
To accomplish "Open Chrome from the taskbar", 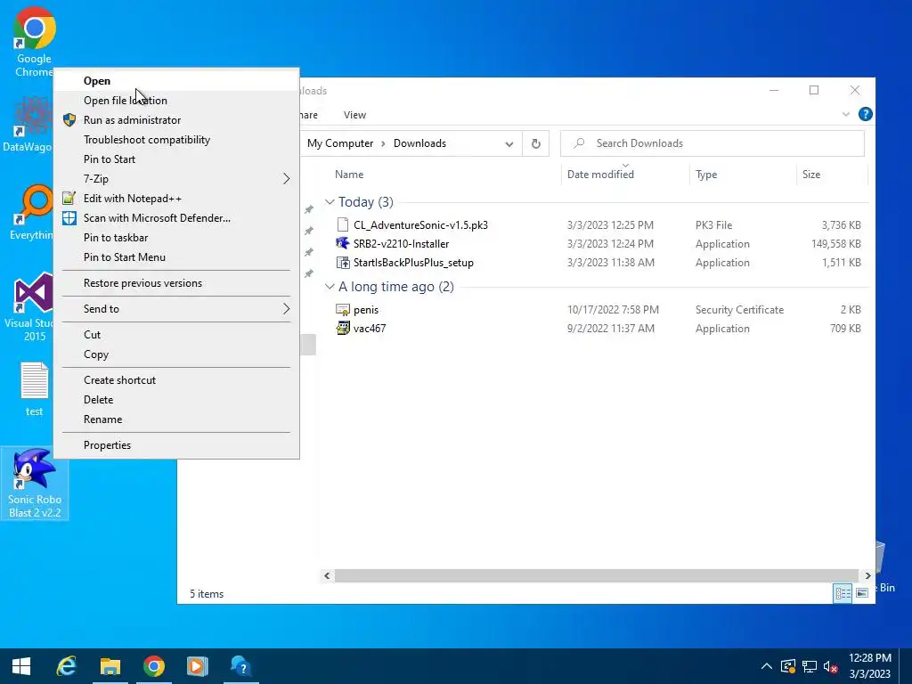I will coord(153,666).
